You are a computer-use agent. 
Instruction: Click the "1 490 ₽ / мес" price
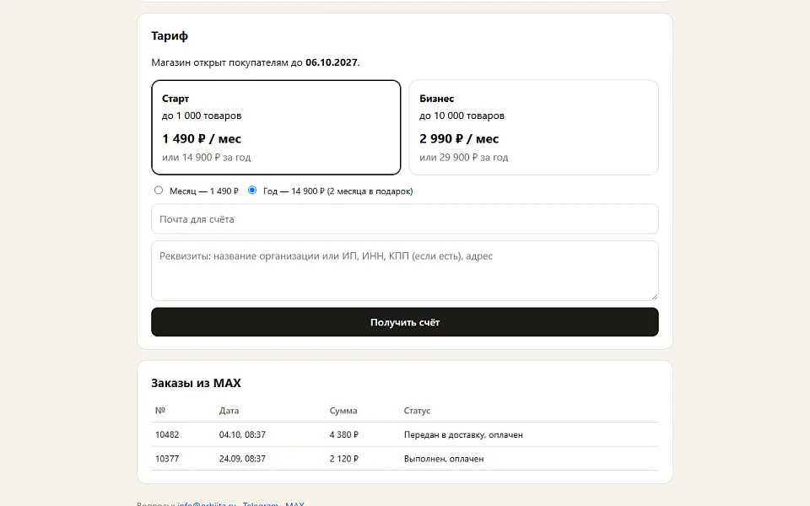pyautogui.click(x=202, y=139)
